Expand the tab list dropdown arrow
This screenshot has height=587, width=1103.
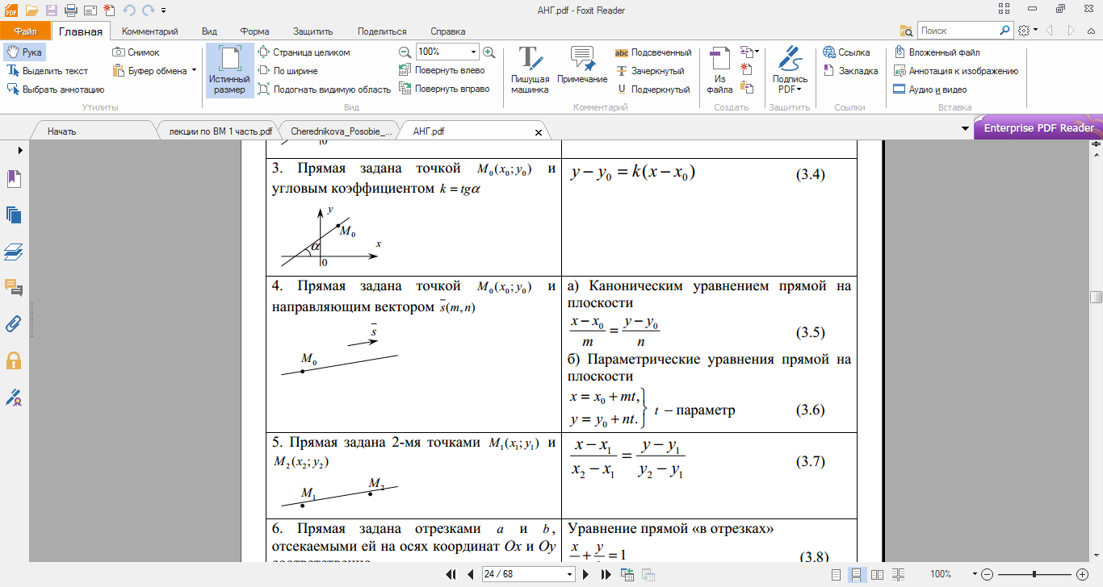966,129
